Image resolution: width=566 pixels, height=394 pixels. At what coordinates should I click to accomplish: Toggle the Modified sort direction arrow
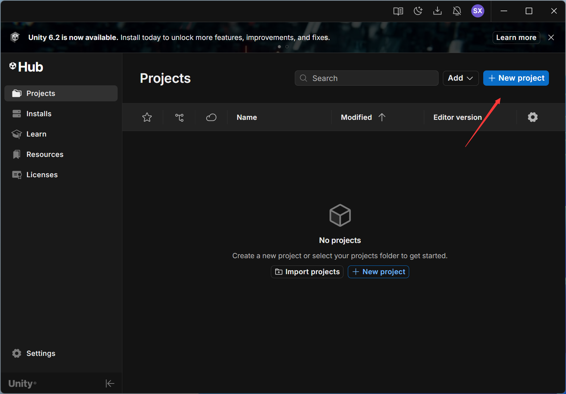[x=382, y=117]
